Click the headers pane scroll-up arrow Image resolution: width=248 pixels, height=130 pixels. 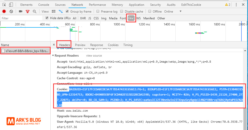245,51
